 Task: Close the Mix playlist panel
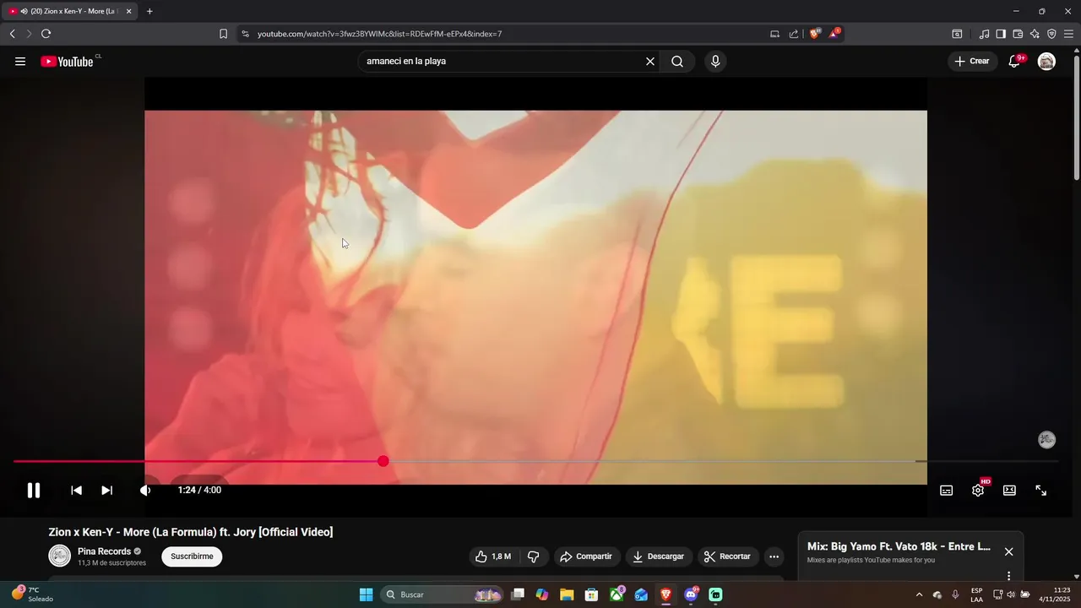pyautogui.click(x=1008, y=551)
